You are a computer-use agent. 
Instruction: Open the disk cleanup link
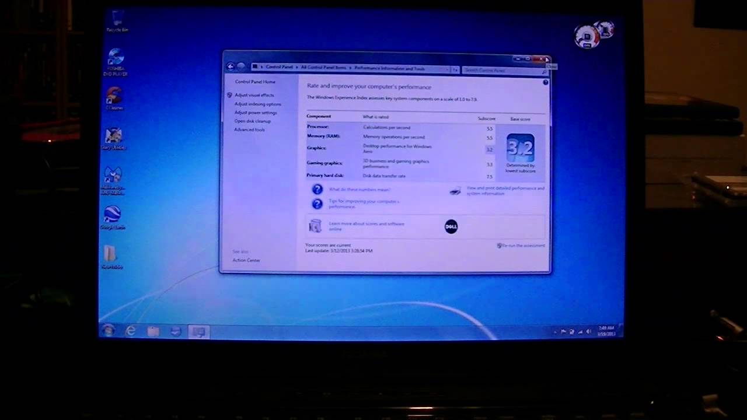pyautogui.click(x=252, y=121)
